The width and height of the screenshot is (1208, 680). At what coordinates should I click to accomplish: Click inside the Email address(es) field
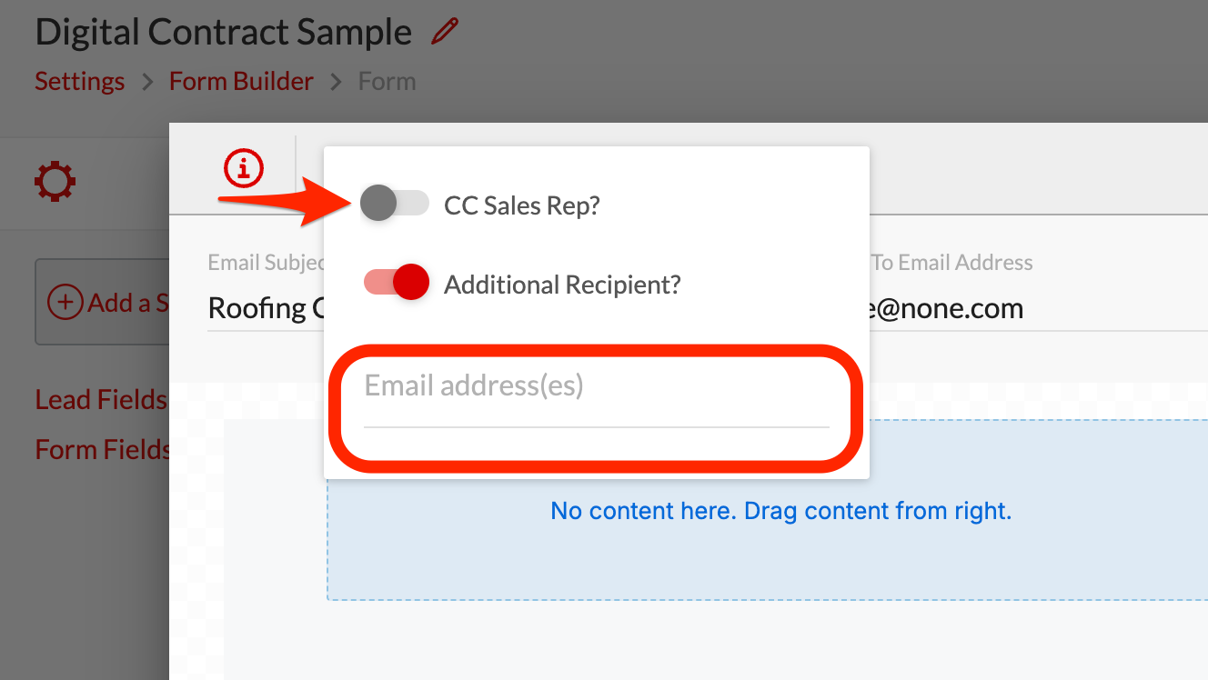596,388
